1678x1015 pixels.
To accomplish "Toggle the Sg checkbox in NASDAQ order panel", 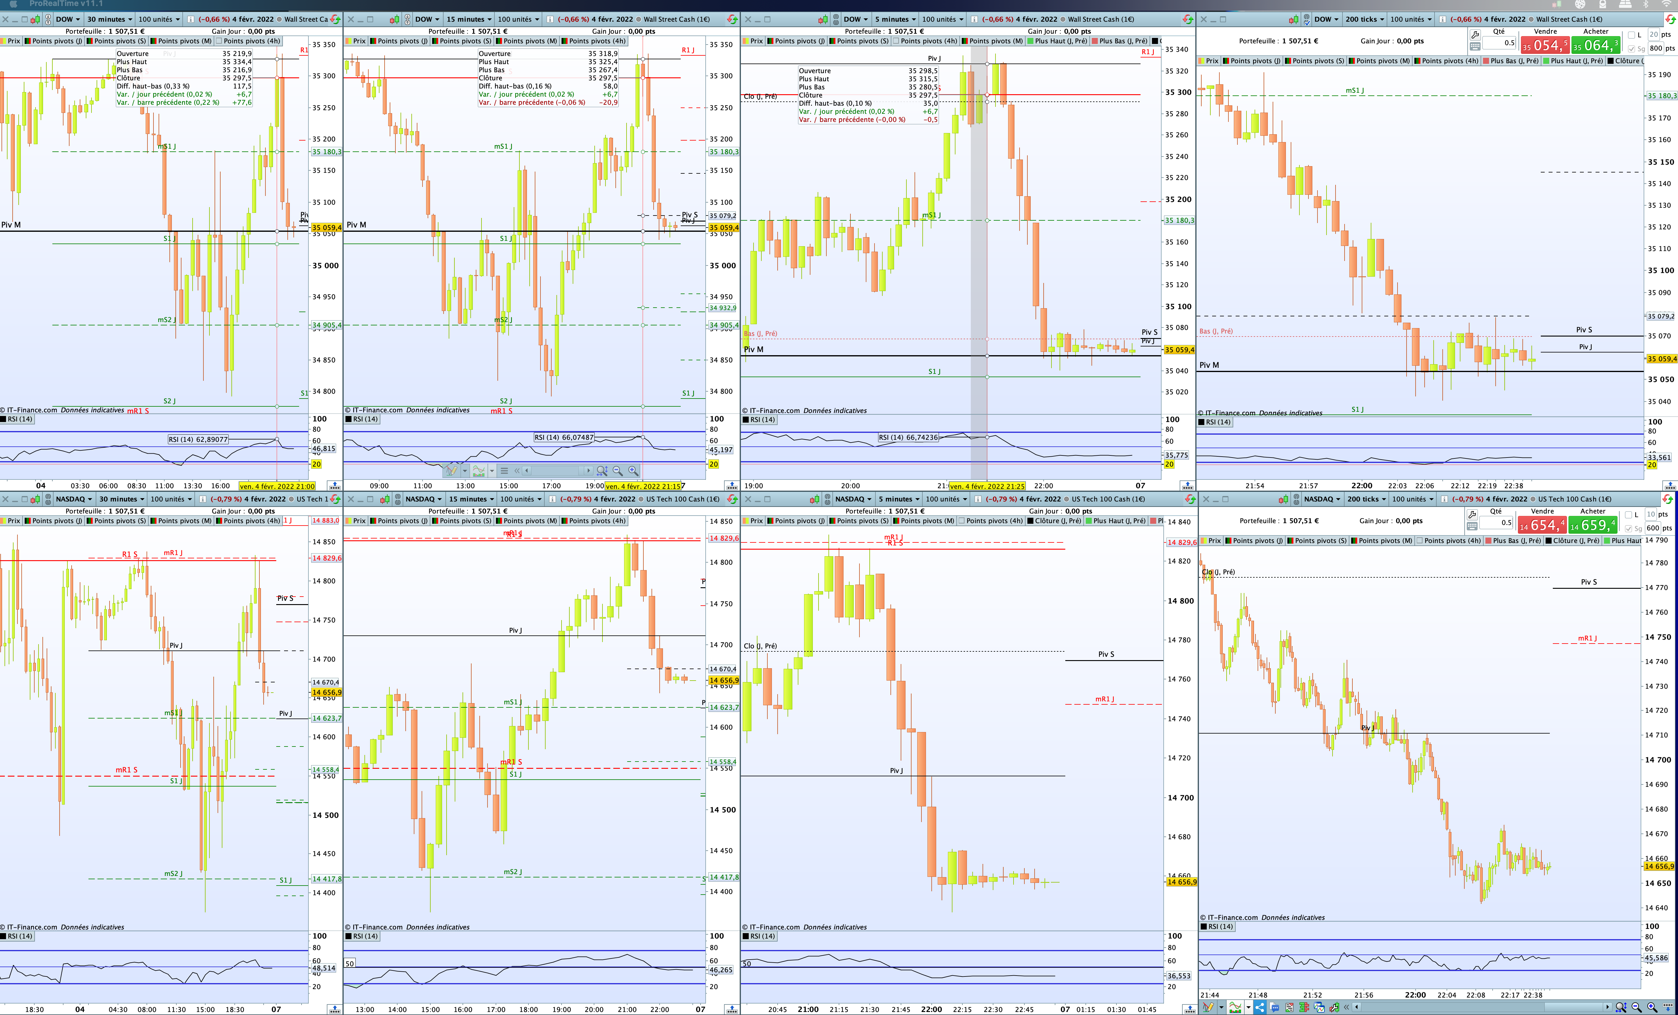I will [1629, 528].
